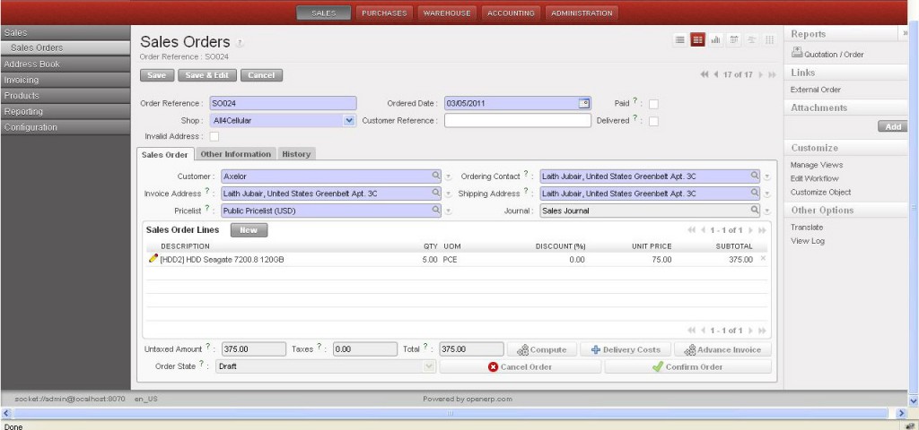Open arrow menu beside Journal field
Screen dimensions: 919x430
[x=766, y=211]
